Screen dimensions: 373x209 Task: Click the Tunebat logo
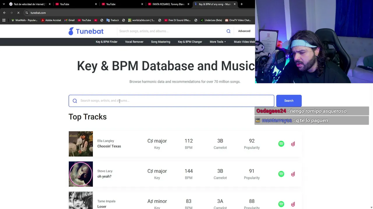86,31
